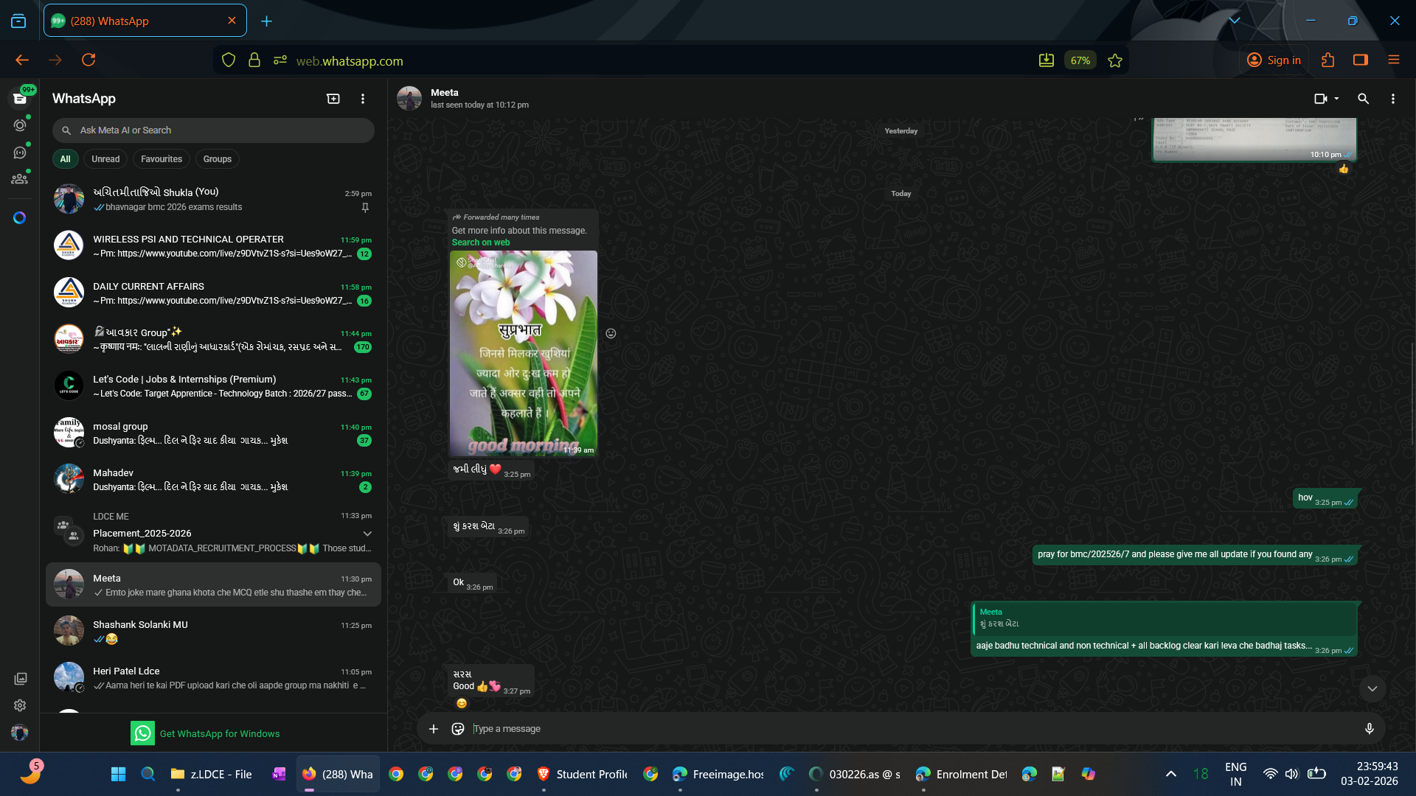The width and height of the screenshot is (1416, 796).
Task: Open WhatsApp settings gear icon
Action: (x=20, y=705)
